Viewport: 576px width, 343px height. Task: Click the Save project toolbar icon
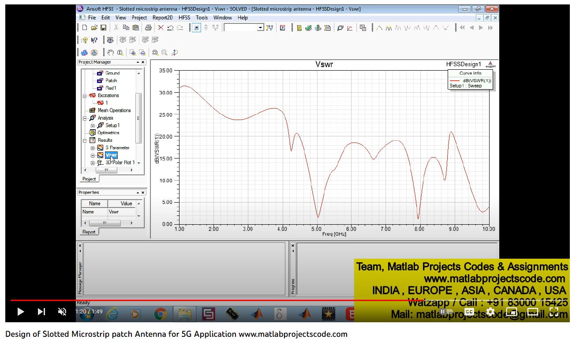coord(104,28)
